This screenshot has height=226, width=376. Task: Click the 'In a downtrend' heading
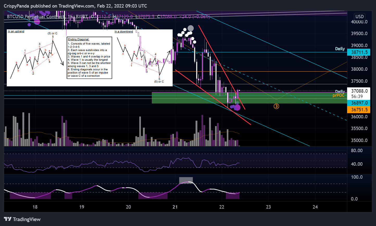tap(124, 31)
